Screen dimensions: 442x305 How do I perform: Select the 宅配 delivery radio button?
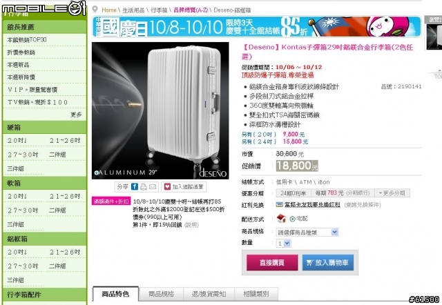[293, 219]
